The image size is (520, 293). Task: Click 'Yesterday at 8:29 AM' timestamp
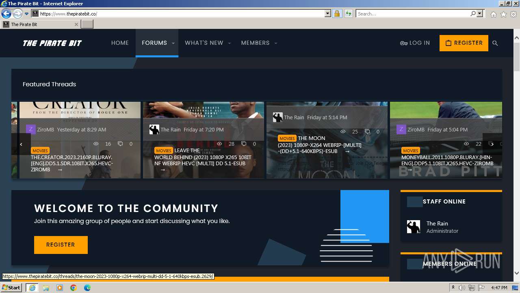82,129
